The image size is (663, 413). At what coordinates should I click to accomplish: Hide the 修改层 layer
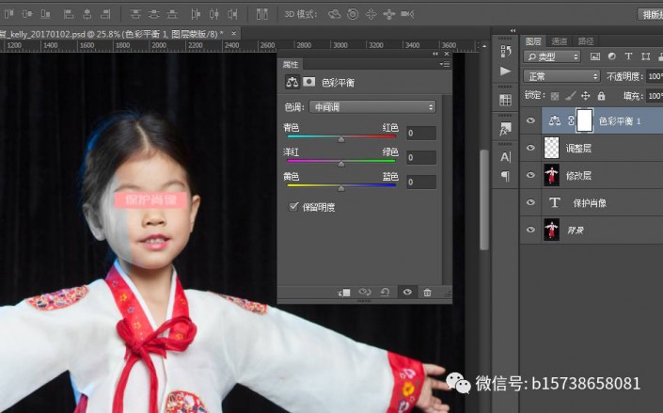click(530, 175)
